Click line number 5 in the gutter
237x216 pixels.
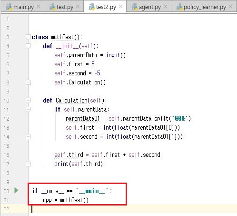(x=8, y=55)
